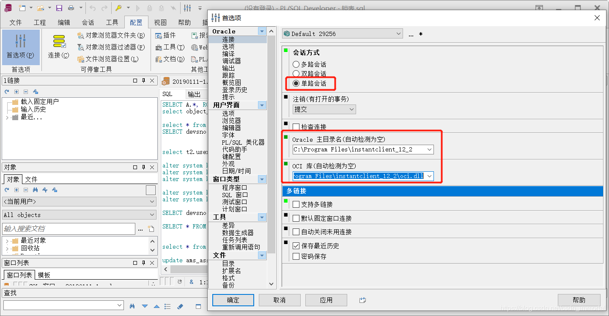Click the list icon in the 查找 bar

pos(167,306)
